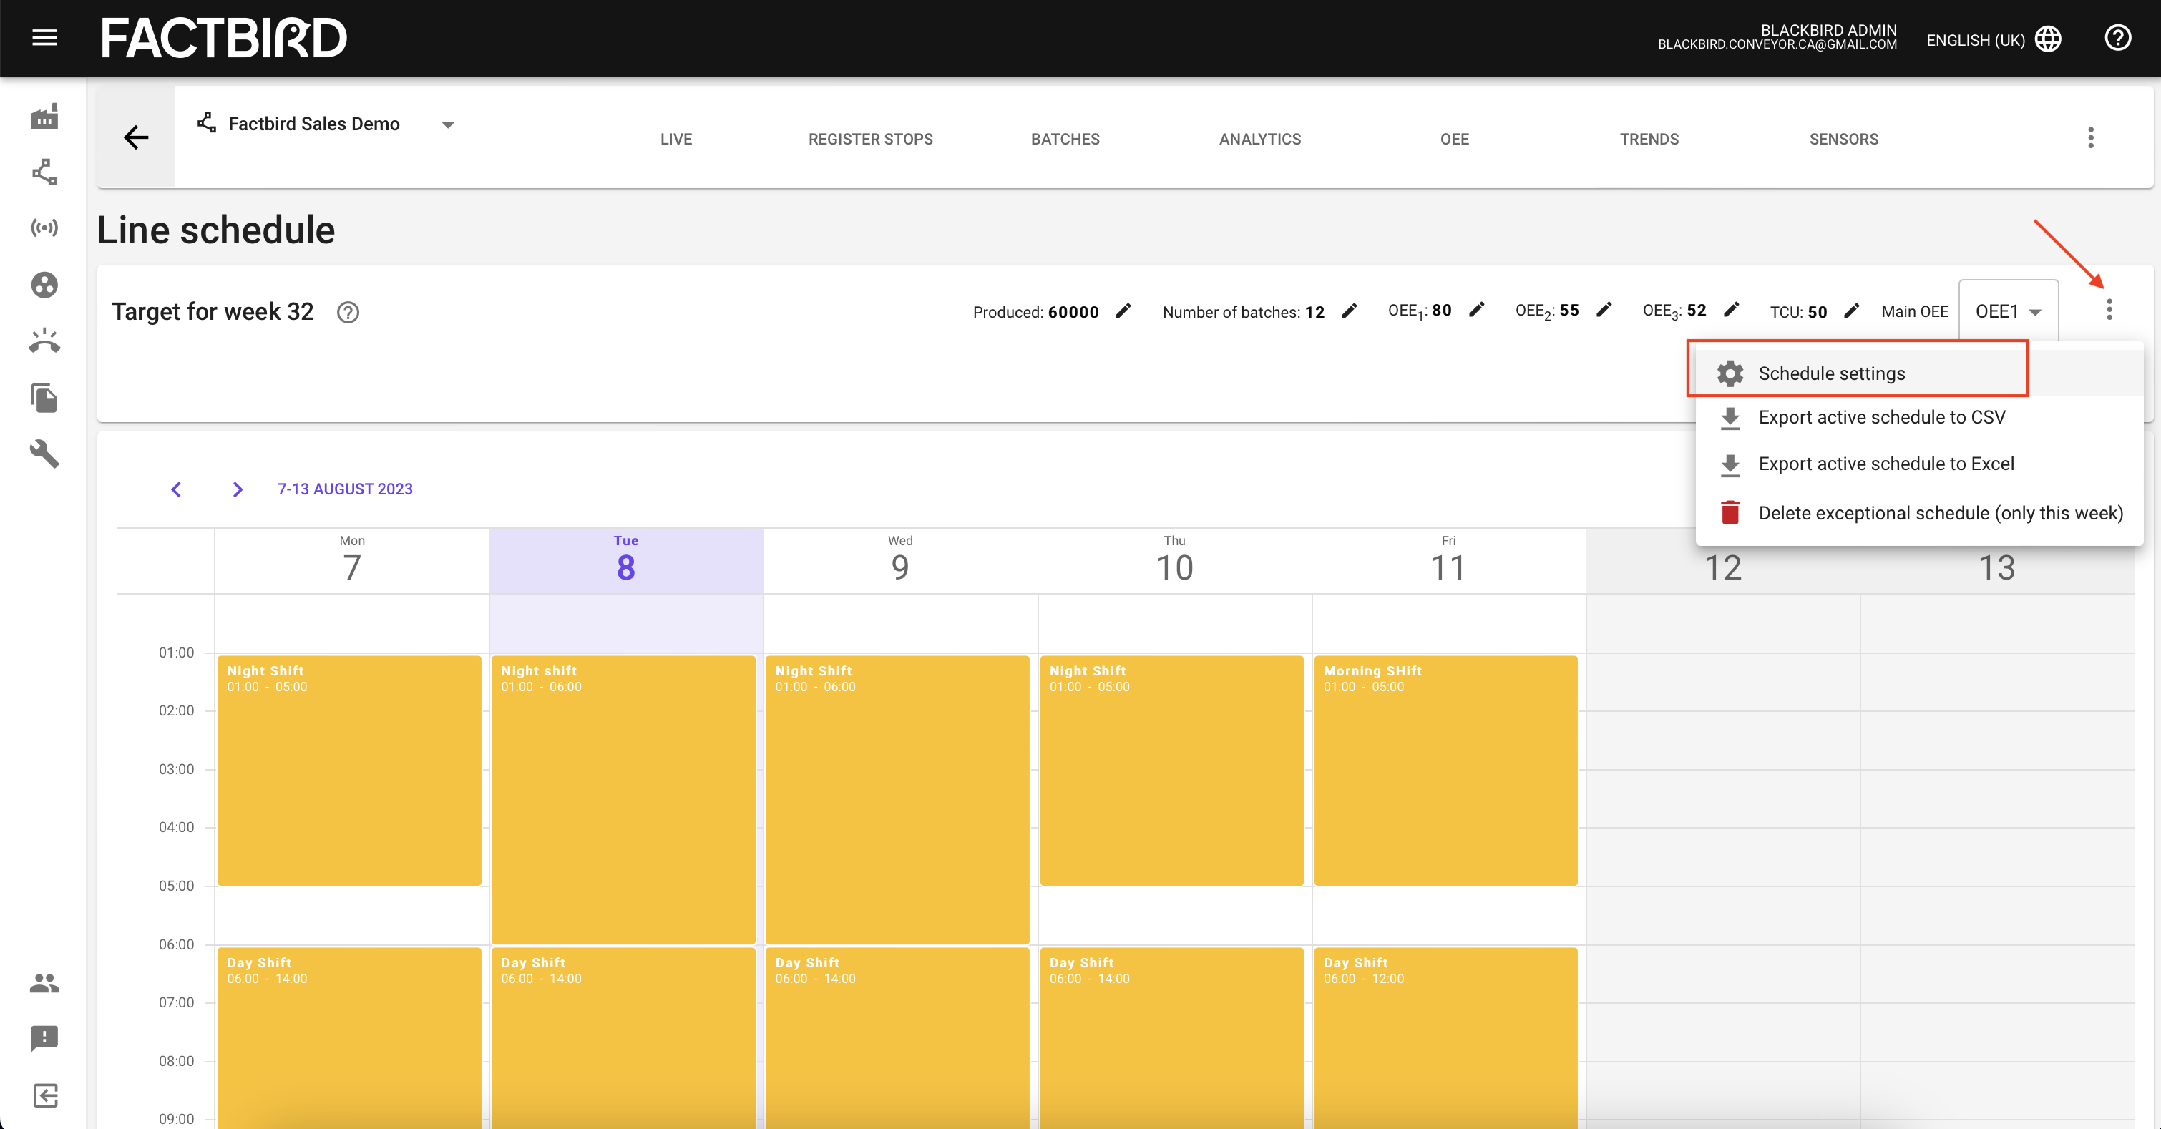Open the groups circle icon in sidebar
Image resolution: width=2161 pixels, height=1129 pixels.
44,285
